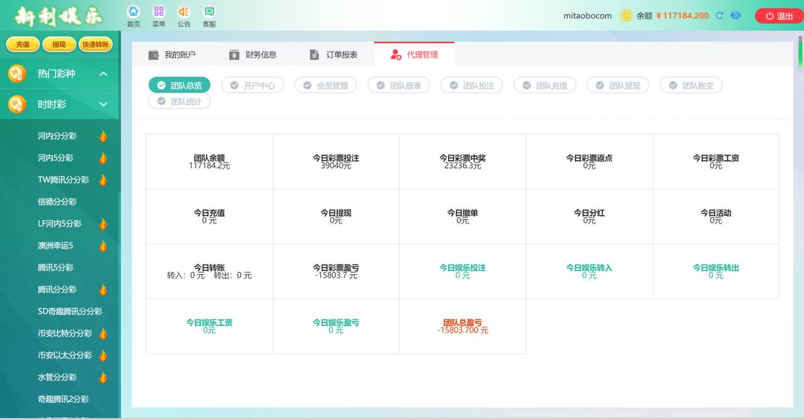
Task: Click the balance refresh icon
Action: pos(720,16)
